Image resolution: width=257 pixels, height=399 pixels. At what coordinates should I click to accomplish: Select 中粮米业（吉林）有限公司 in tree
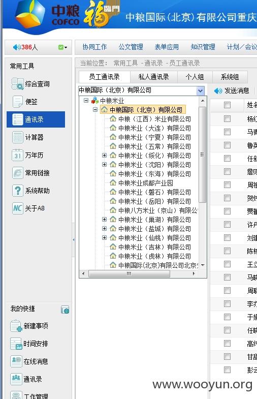pos(154,247)
